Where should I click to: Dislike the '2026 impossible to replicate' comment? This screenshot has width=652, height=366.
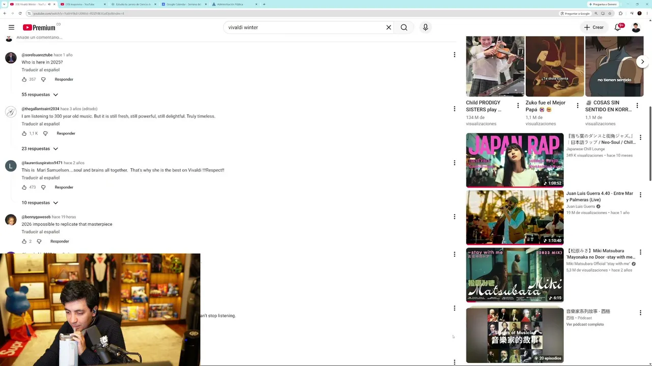39,241
